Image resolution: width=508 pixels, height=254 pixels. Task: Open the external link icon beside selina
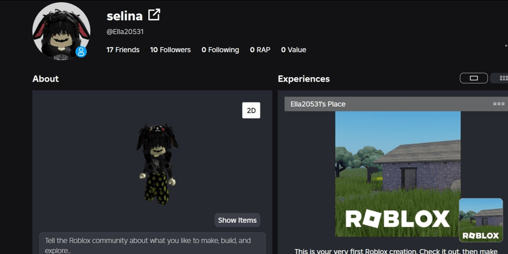point(154,15)
